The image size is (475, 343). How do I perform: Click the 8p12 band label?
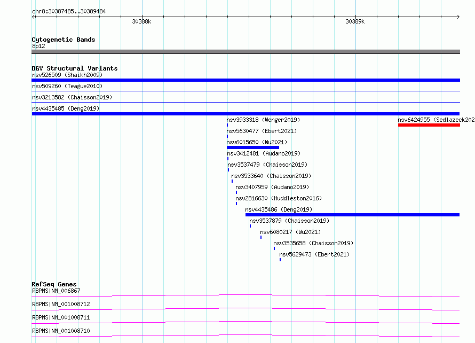tap(38, 46)
